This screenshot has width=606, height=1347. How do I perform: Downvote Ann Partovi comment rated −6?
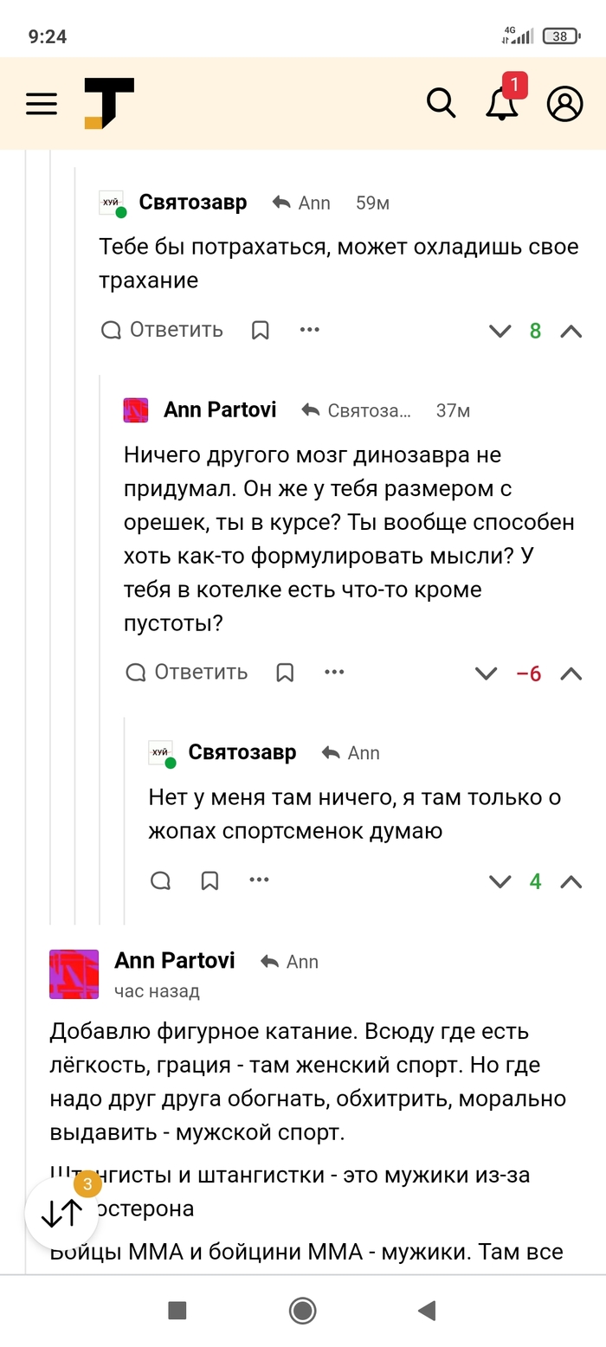[x=487, y=673]
